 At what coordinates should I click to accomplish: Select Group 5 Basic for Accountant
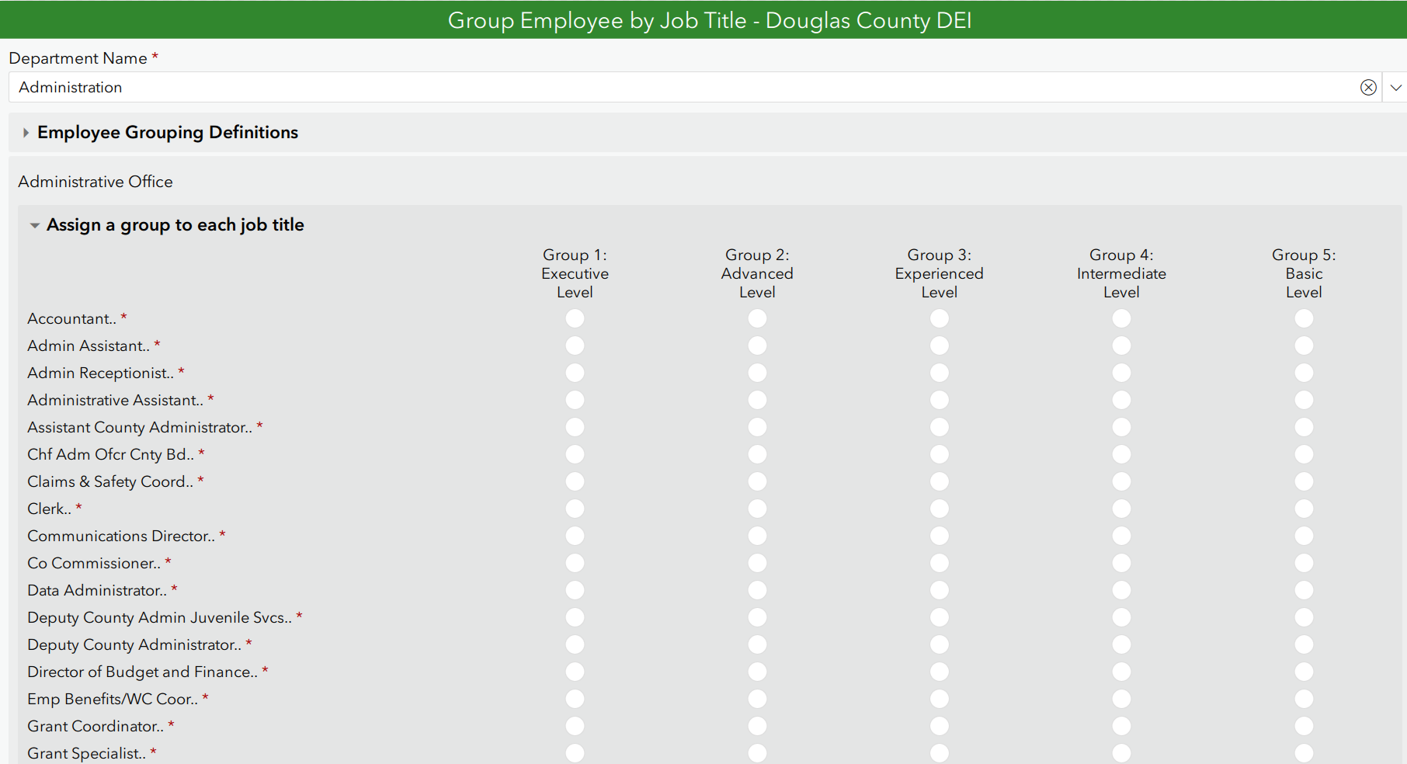1304,318
